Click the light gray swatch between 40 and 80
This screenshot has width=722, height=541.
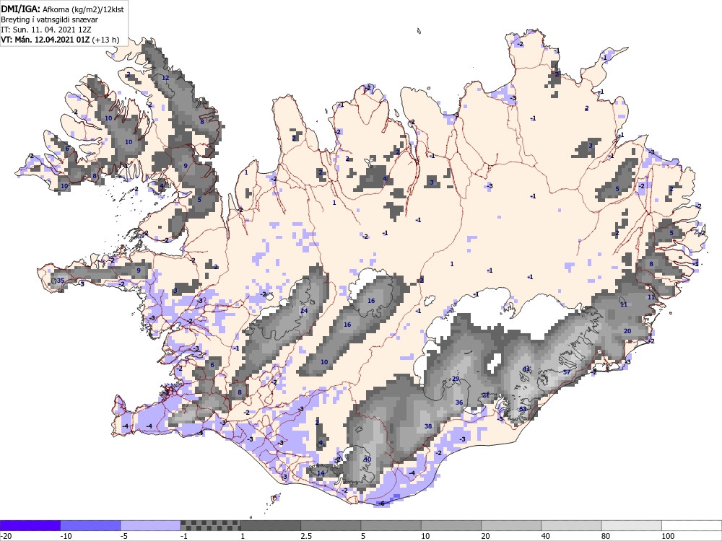click(x=571, y=525)
